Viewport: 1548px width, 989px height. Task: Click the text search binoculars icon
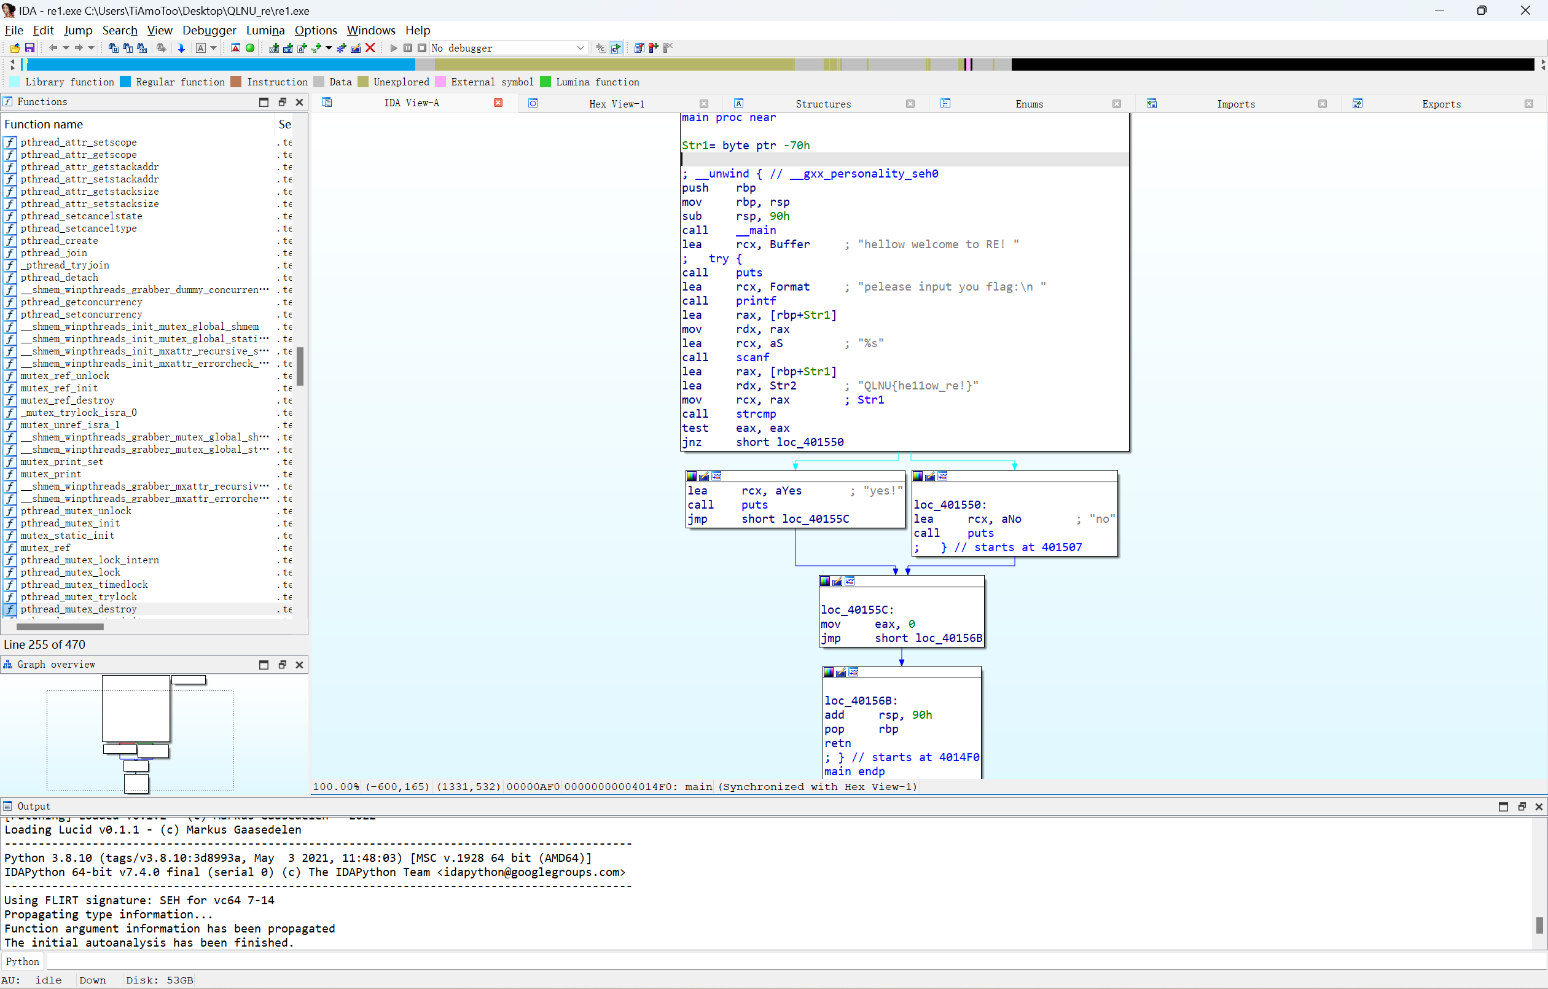(127, 47)
